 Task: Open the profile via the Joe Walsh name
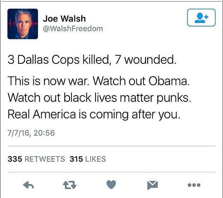(64, 18)
